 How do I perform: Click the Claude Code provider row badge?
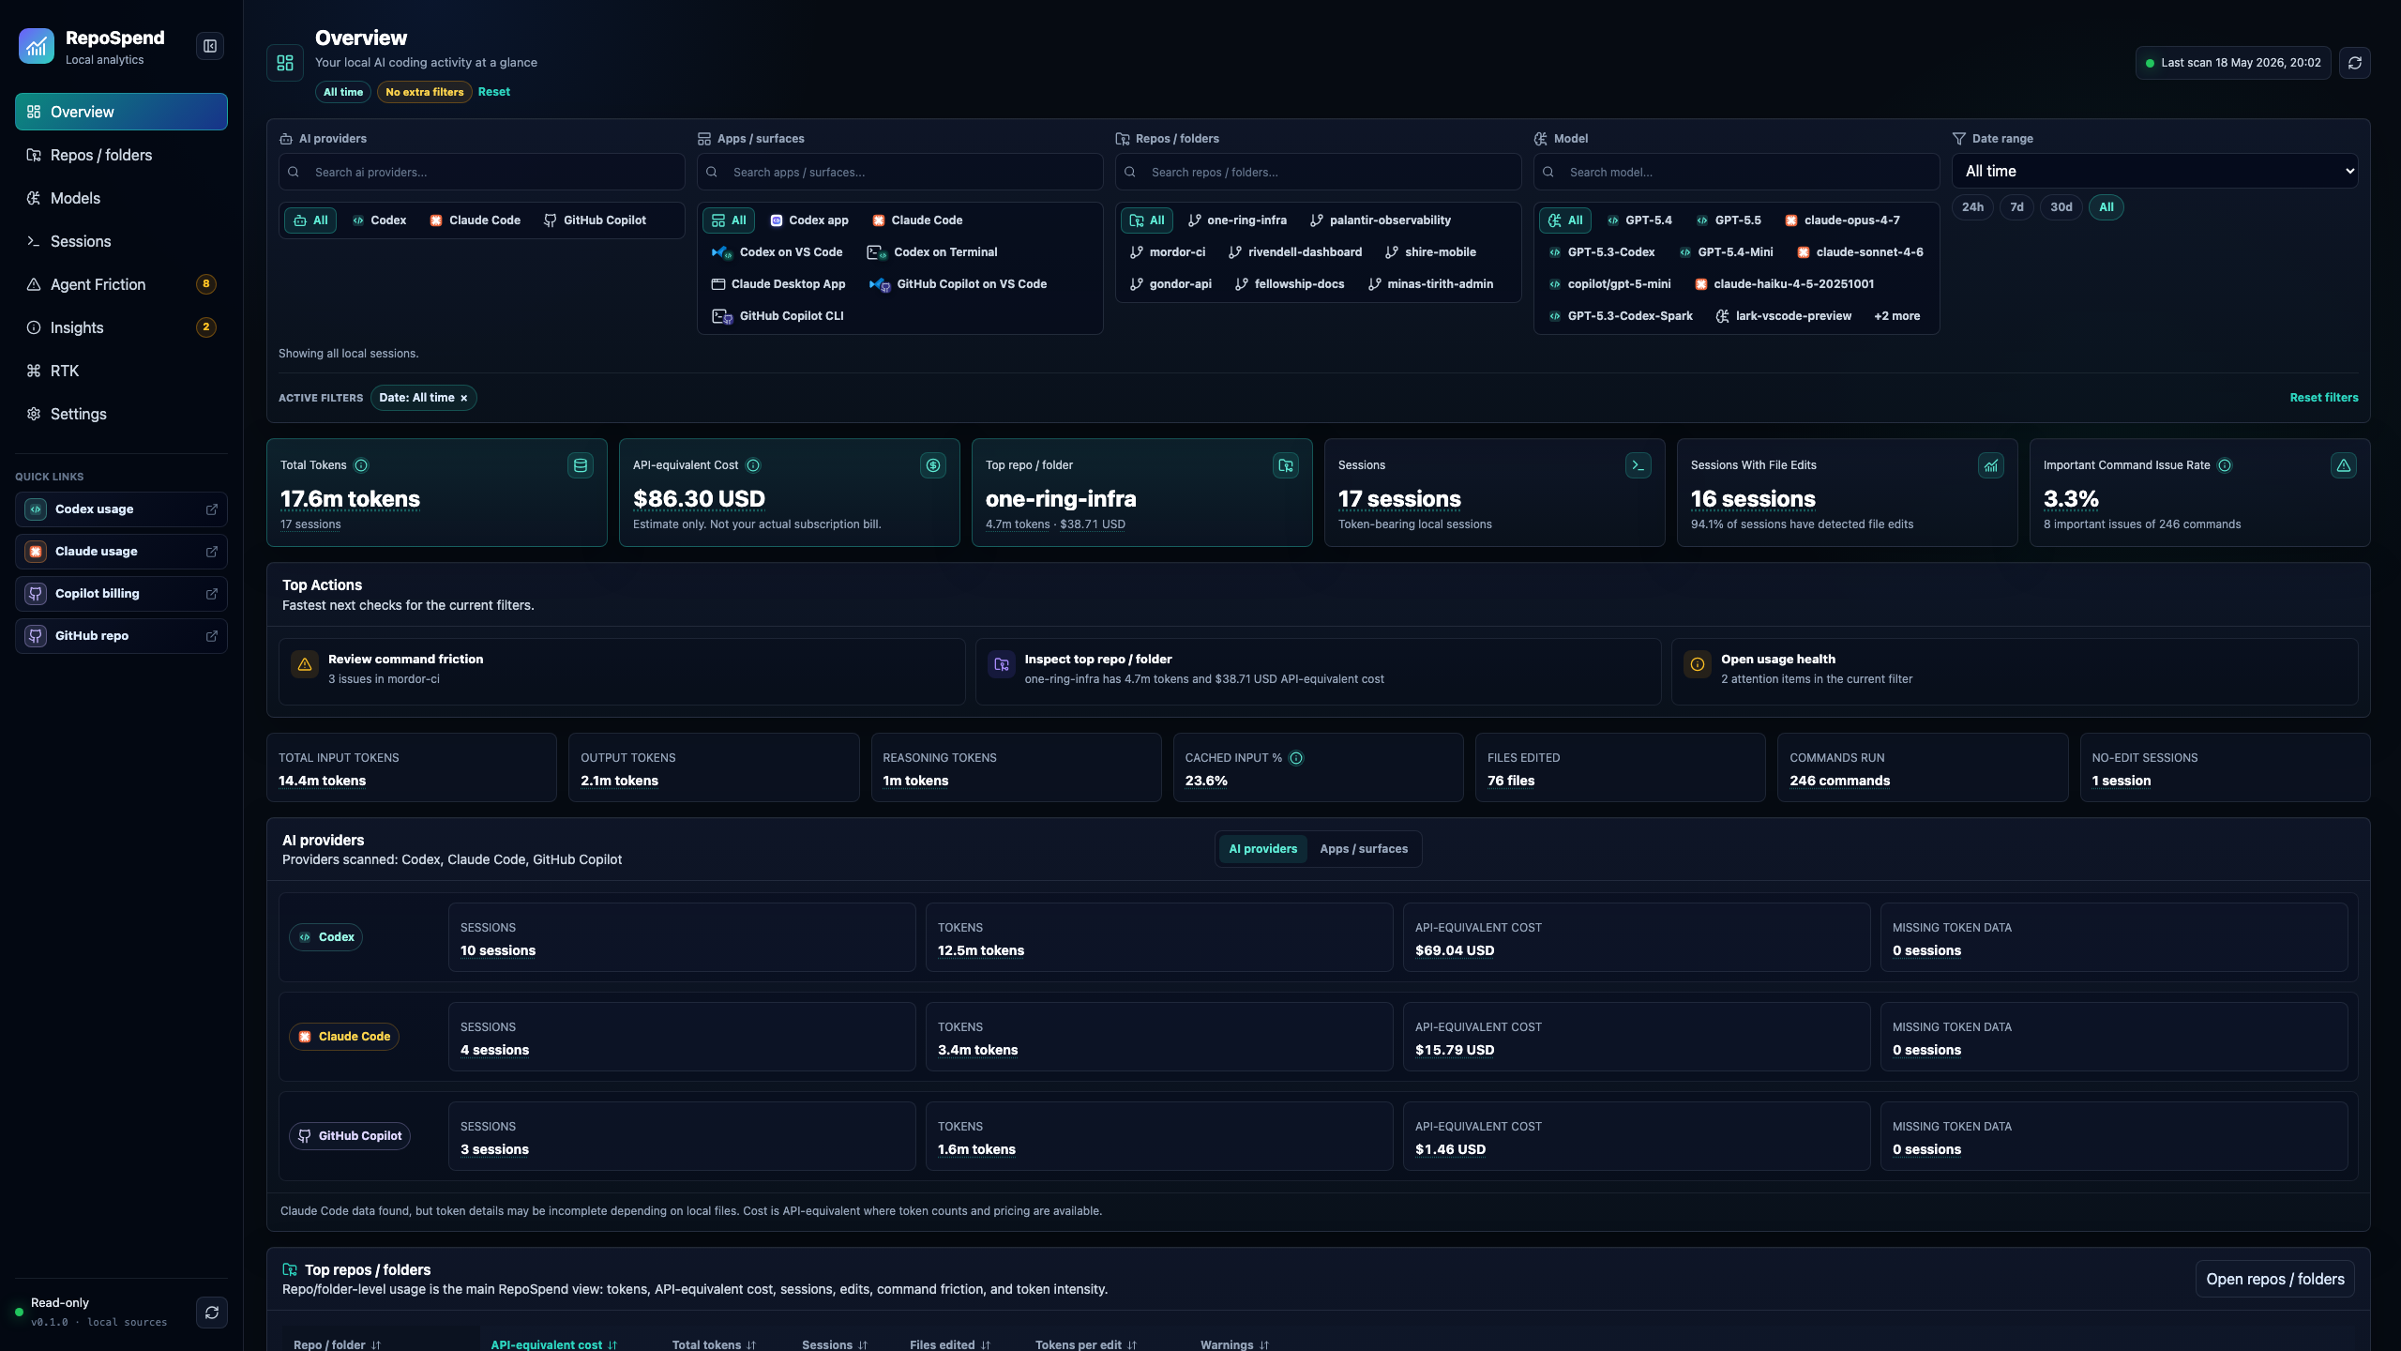pos(344,1037)
